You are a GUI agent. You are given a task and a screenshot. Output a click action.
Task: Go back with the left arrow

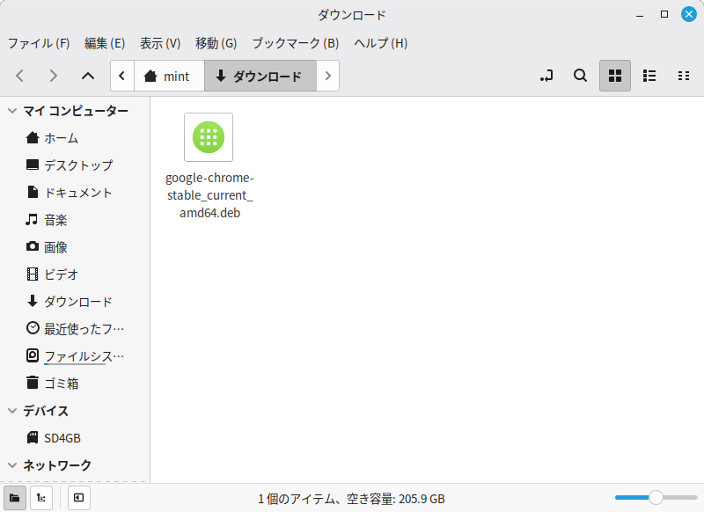20,76
